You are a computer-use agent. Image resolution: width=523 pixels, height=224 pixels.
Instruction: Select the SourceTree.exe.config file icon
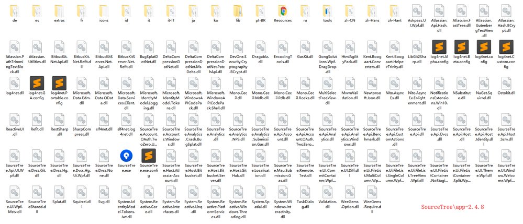click(149, 156)
